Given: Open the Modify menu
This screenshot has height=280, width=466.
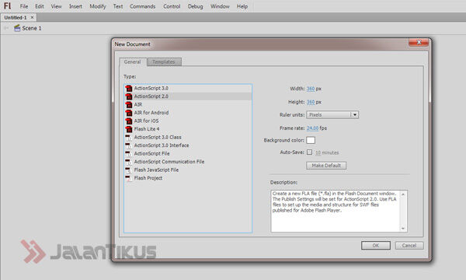Looking at the screenshot, I should [98, 6].
